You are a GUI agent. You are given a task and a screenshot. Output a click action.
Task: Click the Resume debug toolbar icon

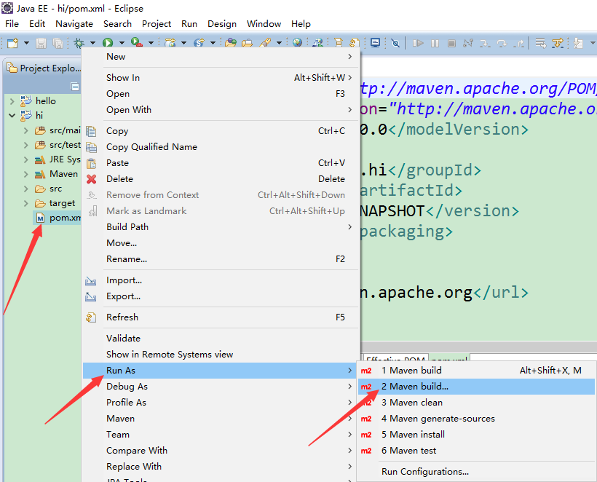(x=418, y=43)
